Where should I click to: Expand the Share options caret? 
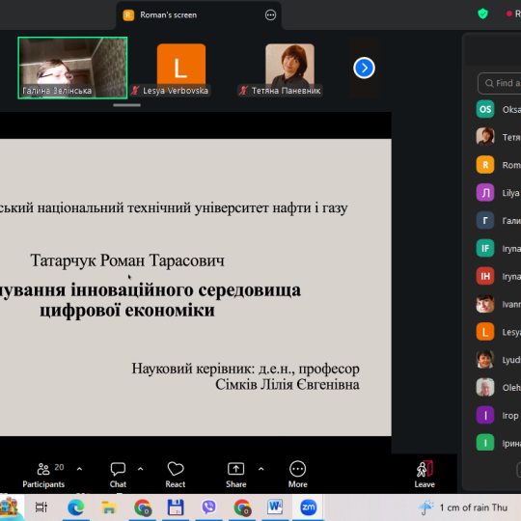[261, 469]
